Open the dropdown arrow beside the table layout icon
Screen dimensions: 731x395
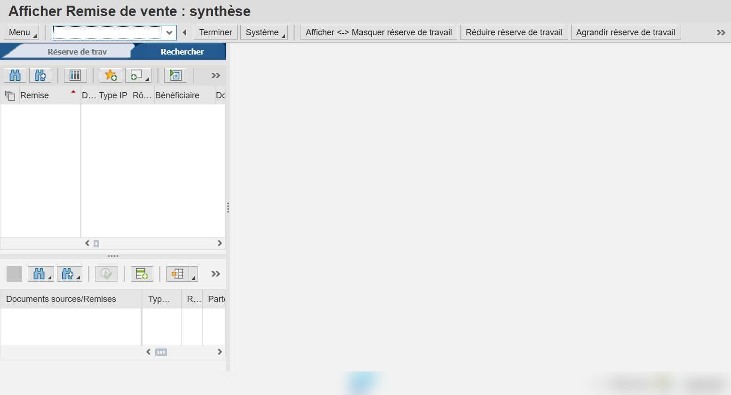pos(193,274)
